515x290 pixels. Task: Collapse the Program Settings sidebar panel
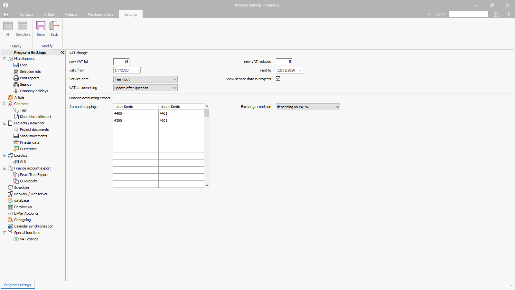(x=62, y=53)
